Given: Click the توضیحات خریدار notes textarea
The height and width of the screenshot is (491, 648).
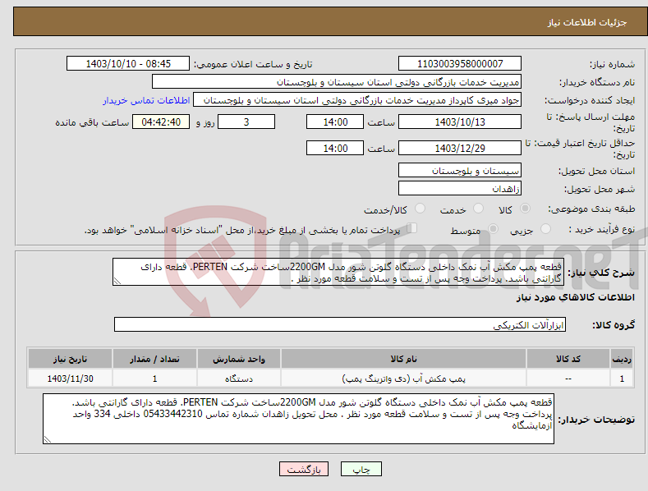Looking at the screenshot, I should click(298, 419).
